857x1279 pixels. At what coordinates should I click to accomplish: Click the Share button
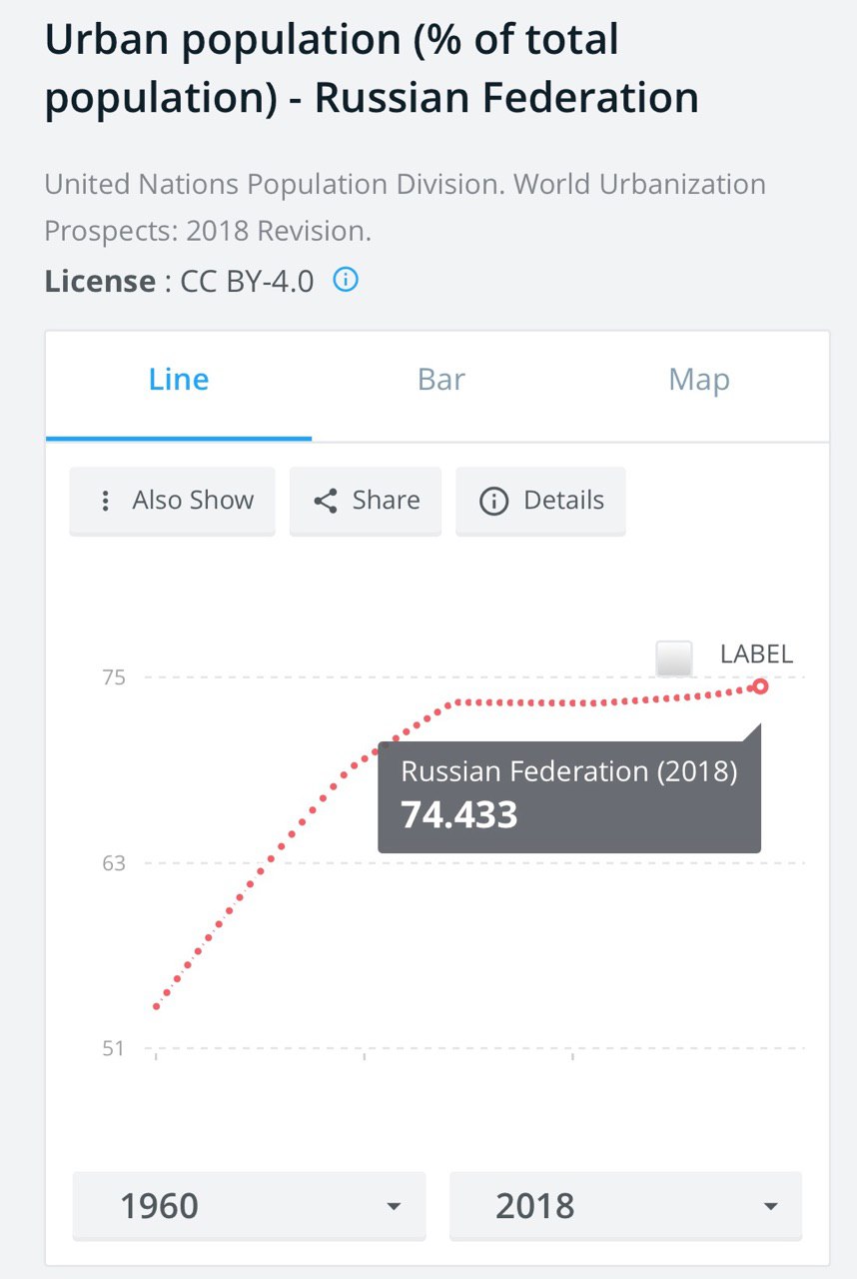[x=366, y=501]
